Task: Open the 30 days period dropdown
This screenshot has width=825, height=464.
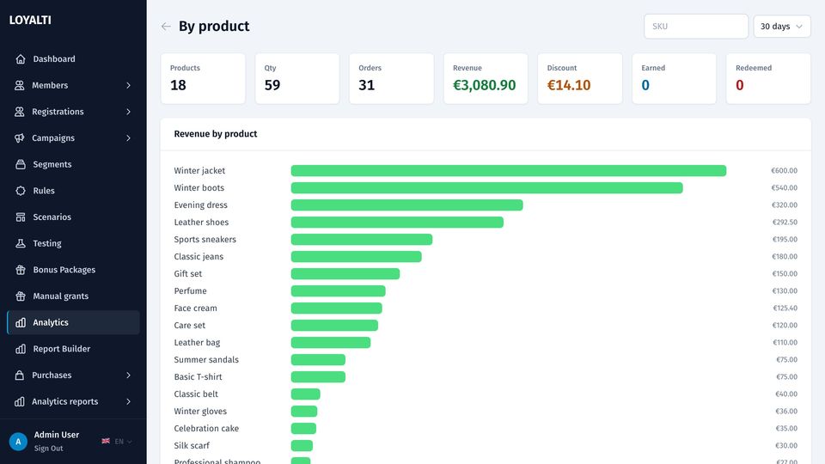Action: point(782,27)
